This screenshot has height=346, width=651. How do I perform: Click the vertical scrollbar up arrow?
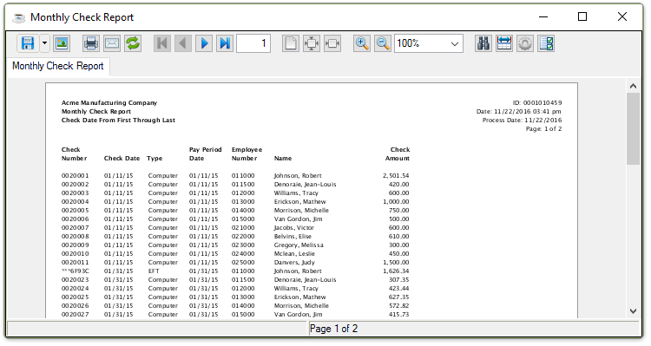click(633, 86)
